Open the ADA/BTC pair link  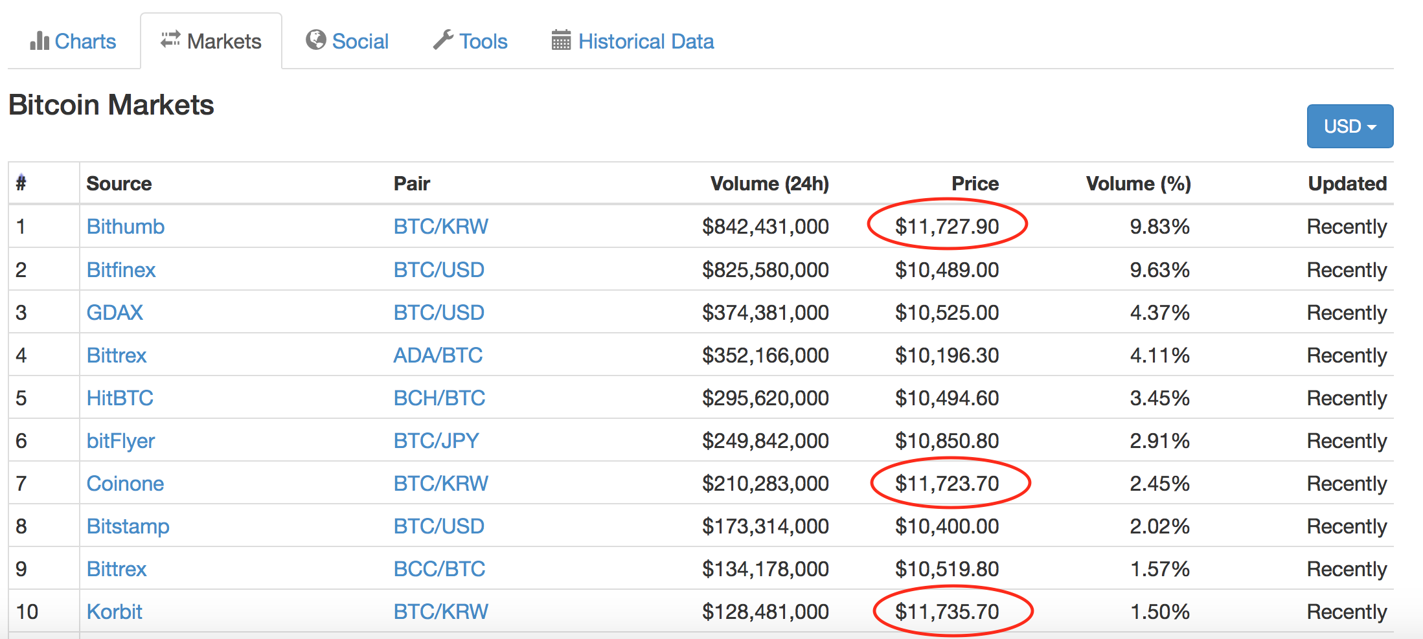click(x=438, y=355)
